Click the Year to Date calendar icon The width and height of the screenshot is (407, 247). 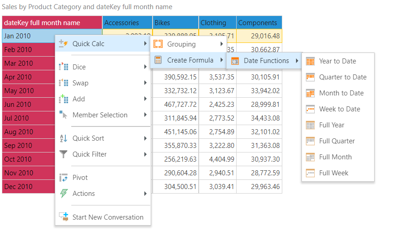(310, 61)
